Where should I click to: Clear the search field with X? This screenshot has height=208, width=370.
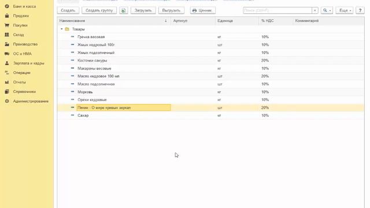(x=314, y=10)
